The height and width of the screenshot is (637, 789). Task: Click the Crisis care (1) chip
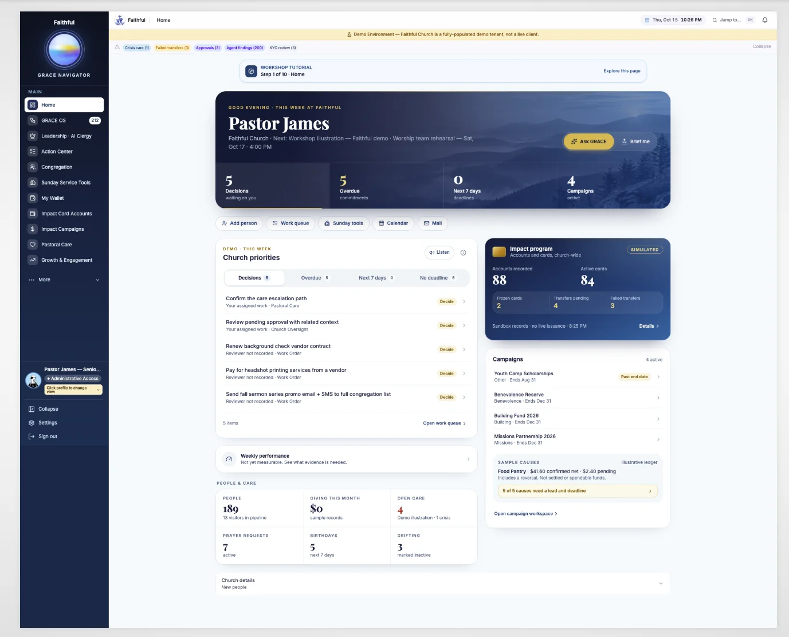point(137,48)
